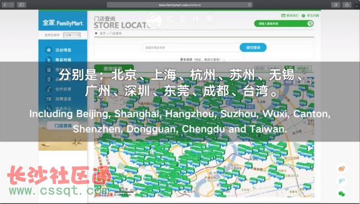Click the green search magnifier icon
The image size is (360, 204).
310,23
